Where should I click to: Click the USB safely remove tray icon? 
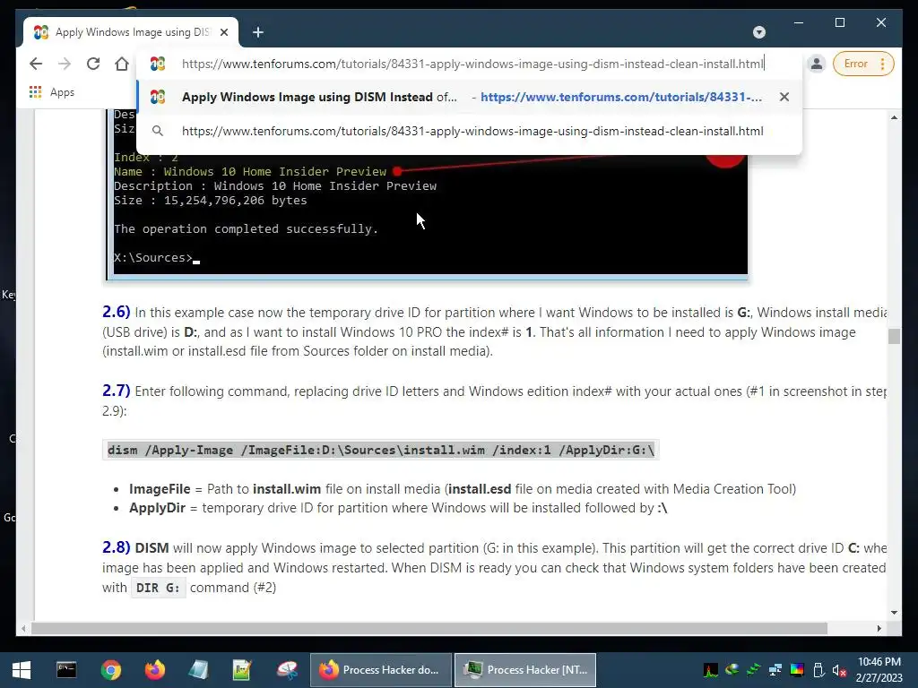coord(818,670)
